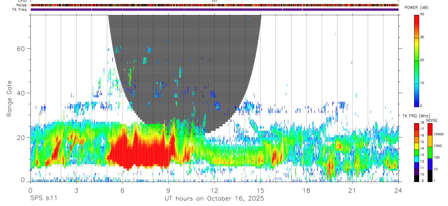
Task: Click the NOISE legend color bar
Action: (430, 152)
